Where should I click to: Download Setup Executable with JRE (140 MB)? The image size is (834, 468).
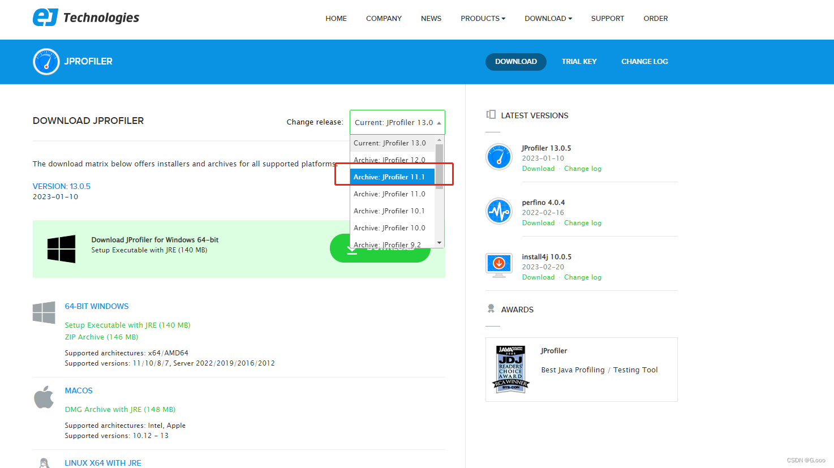click(x=127, y=325)
